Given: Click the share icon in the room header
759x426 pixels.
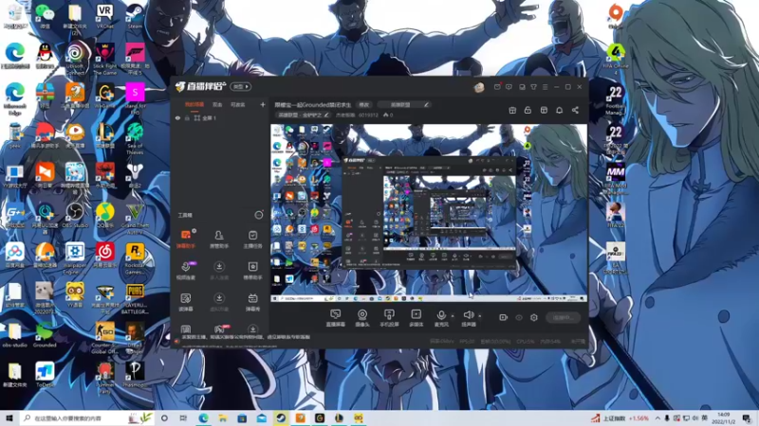Looking at the screenshot, I should point(575,110).
